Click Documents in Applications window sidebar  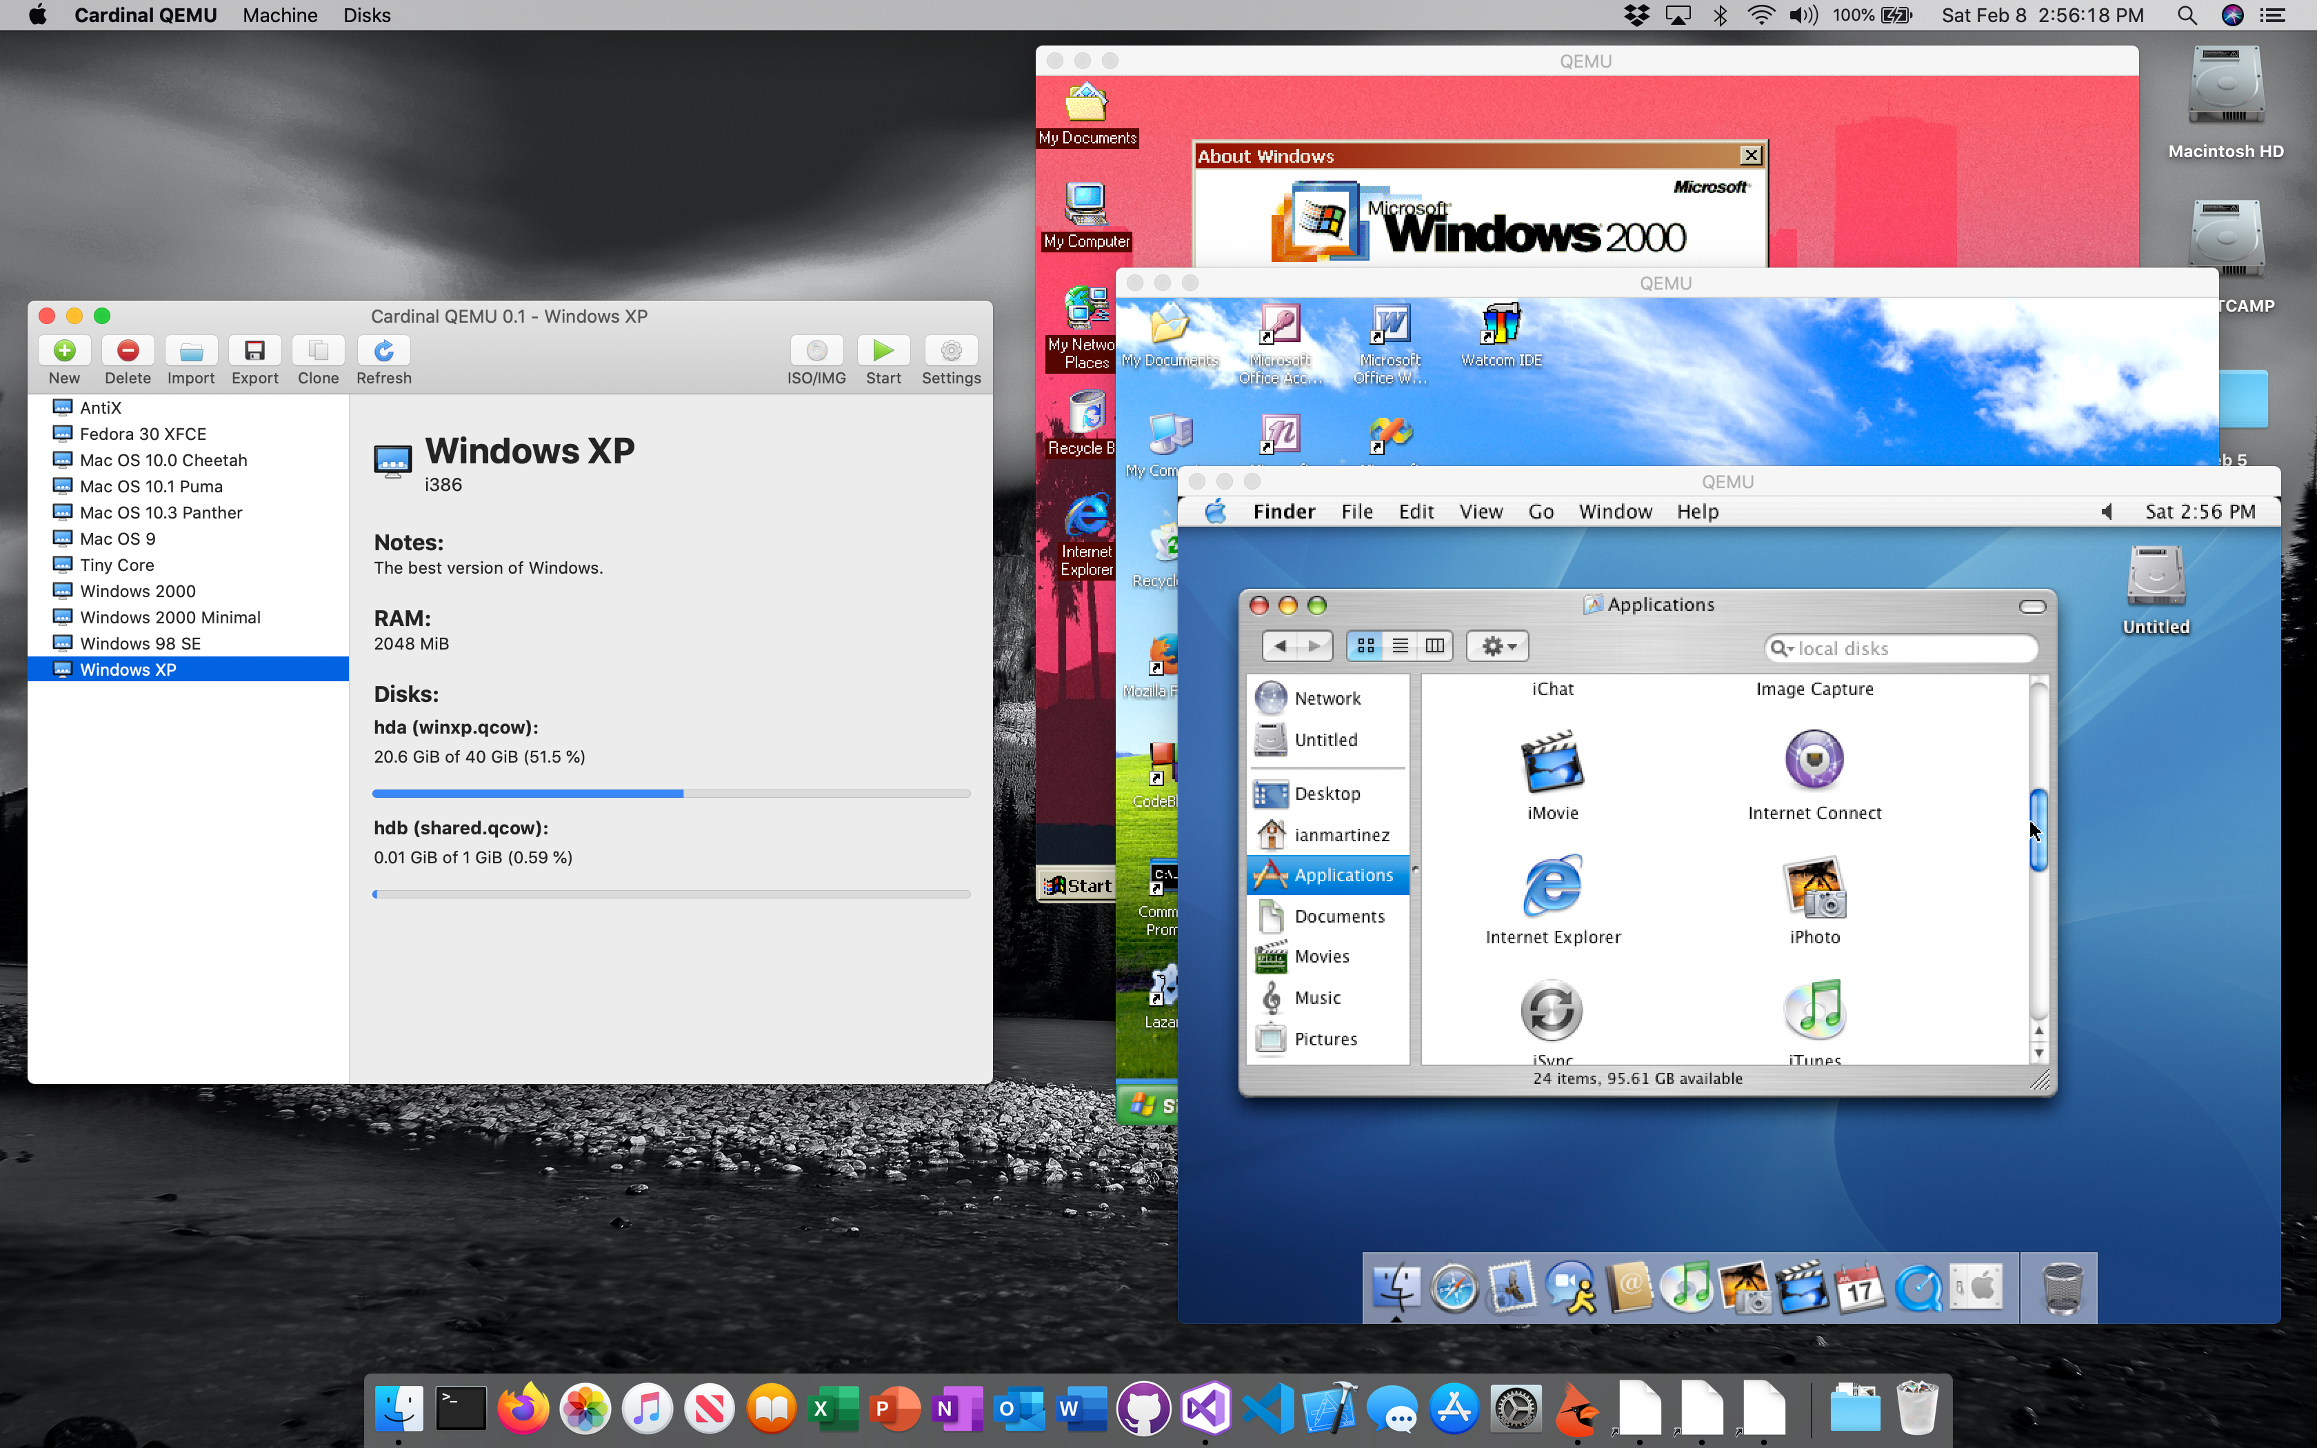1328,916
